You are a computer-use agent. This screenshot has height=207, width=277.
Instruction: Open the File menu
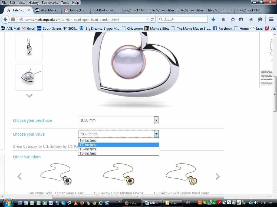click(x=4, y=3)
